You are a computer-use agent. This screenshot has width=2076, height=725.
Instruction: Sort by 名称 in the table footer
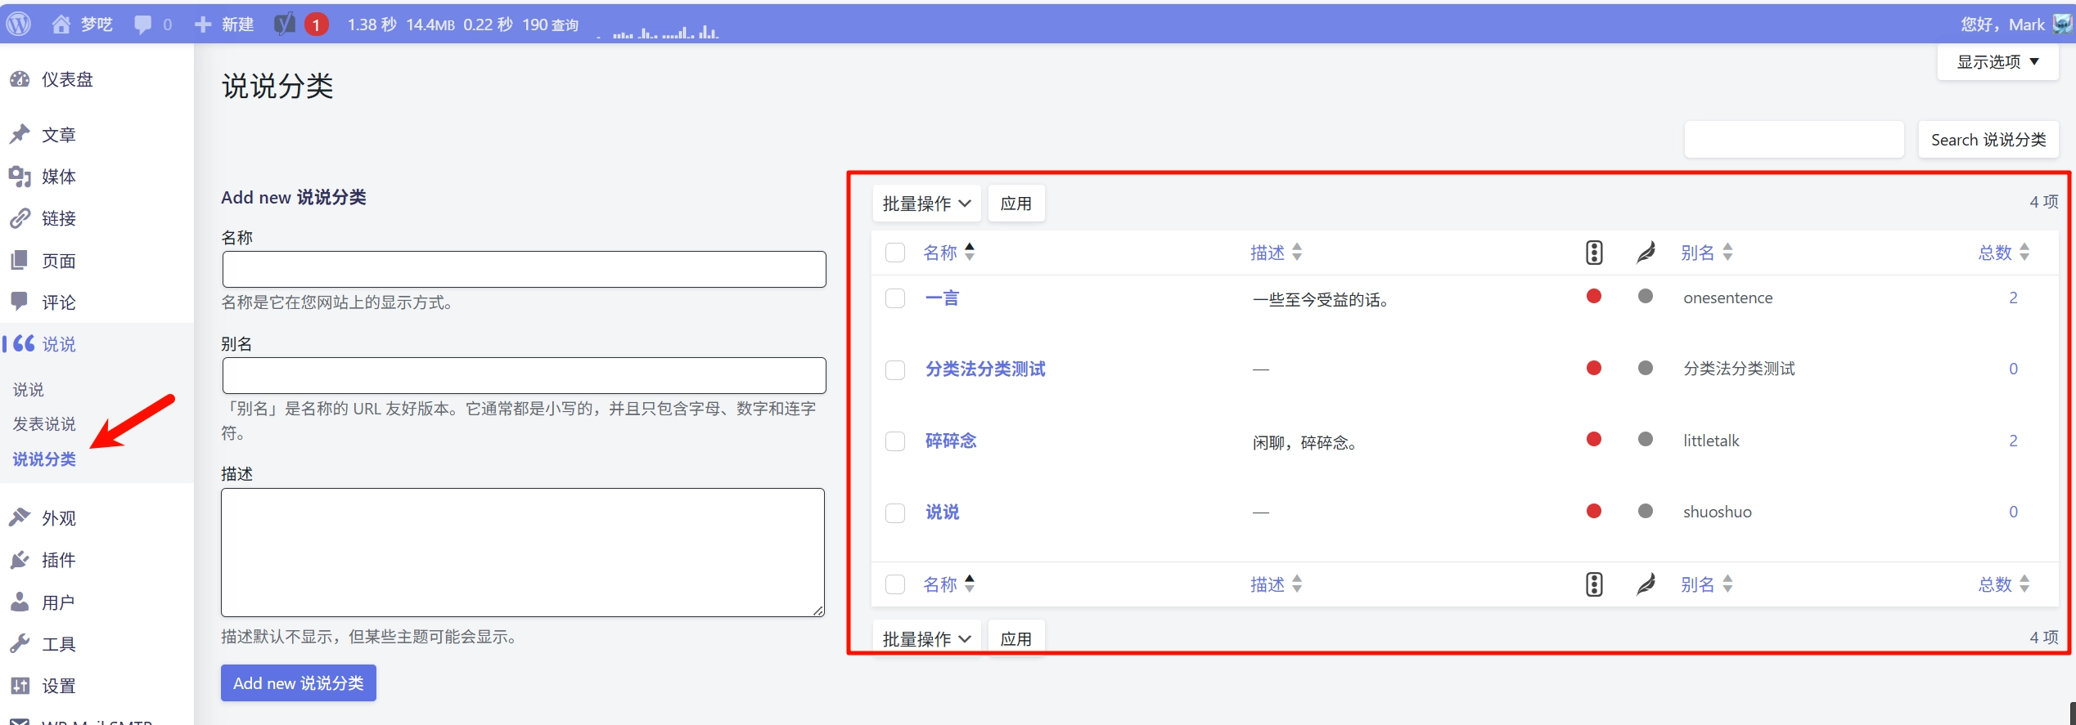(948, 584)
